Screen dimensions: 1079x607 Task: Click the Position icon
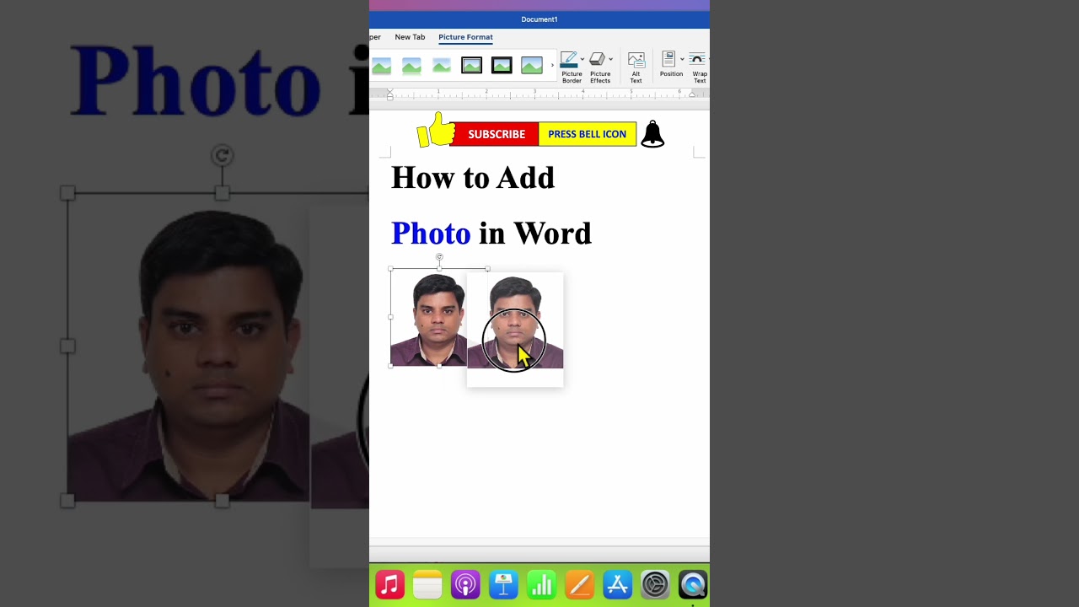[669, 59]
